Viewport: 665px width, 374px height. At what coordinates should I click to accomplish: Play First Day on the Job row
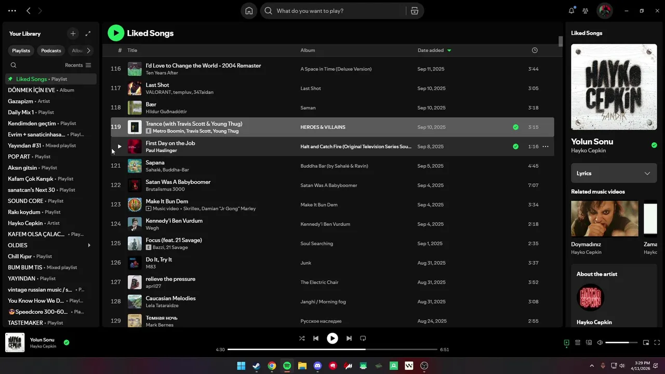[119, 146]
